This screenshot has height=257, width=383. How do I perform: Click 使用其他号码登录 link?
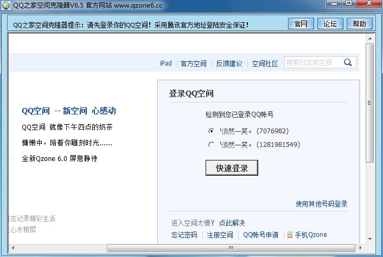tap(322, 204)
